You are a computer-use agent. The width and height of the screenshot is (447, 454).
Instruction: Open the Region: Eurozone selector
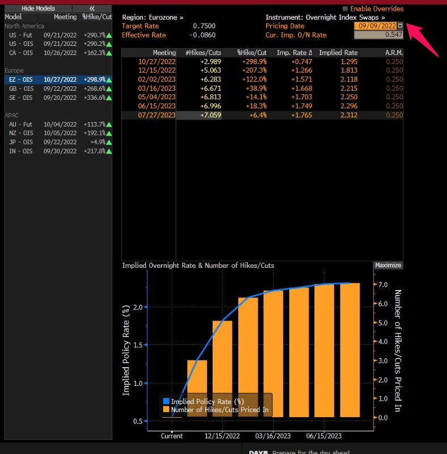[153, 18]
